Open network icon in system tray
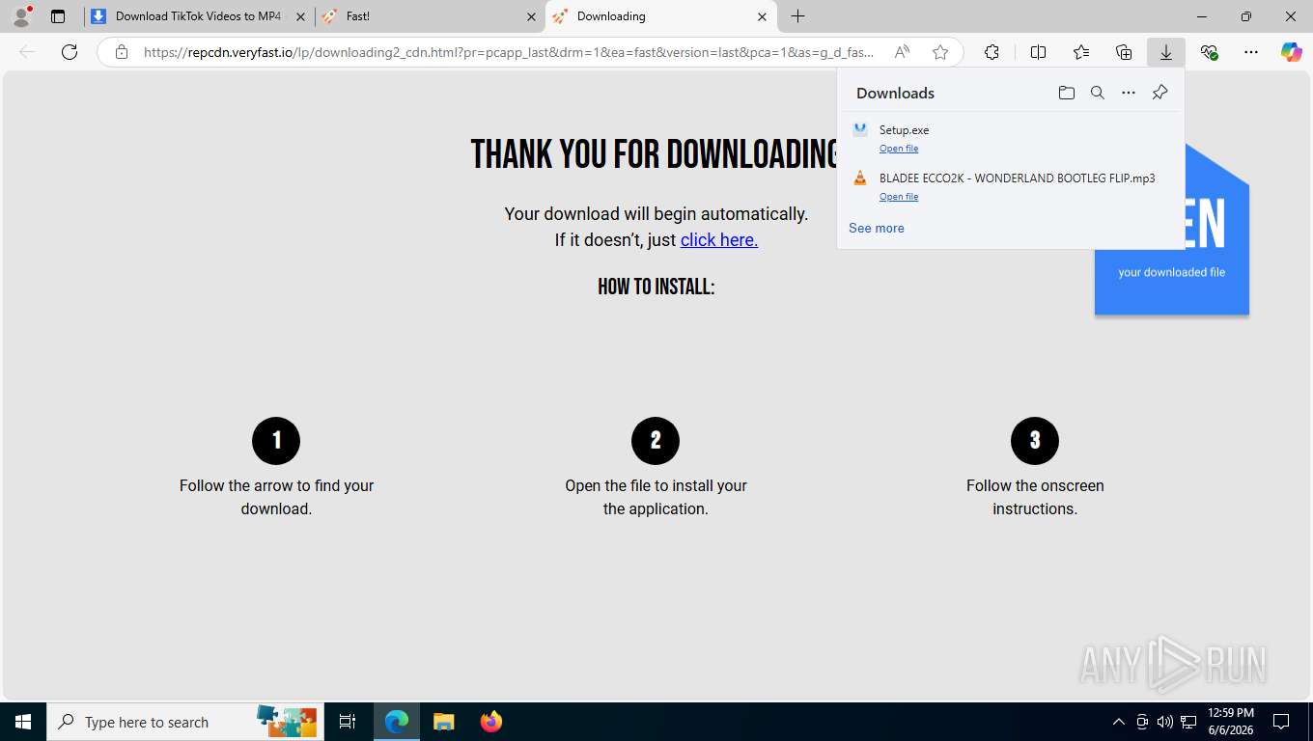1313x741 pixels. click(1188, 722)
